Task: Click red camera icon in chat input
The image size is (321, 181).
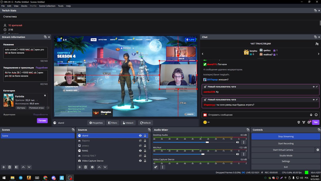Action: (x=205, y=115)
